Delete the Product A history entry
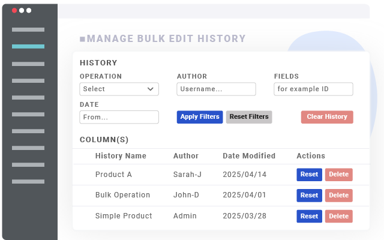Screen dimensions: 384x240 [x=338, y=175]
